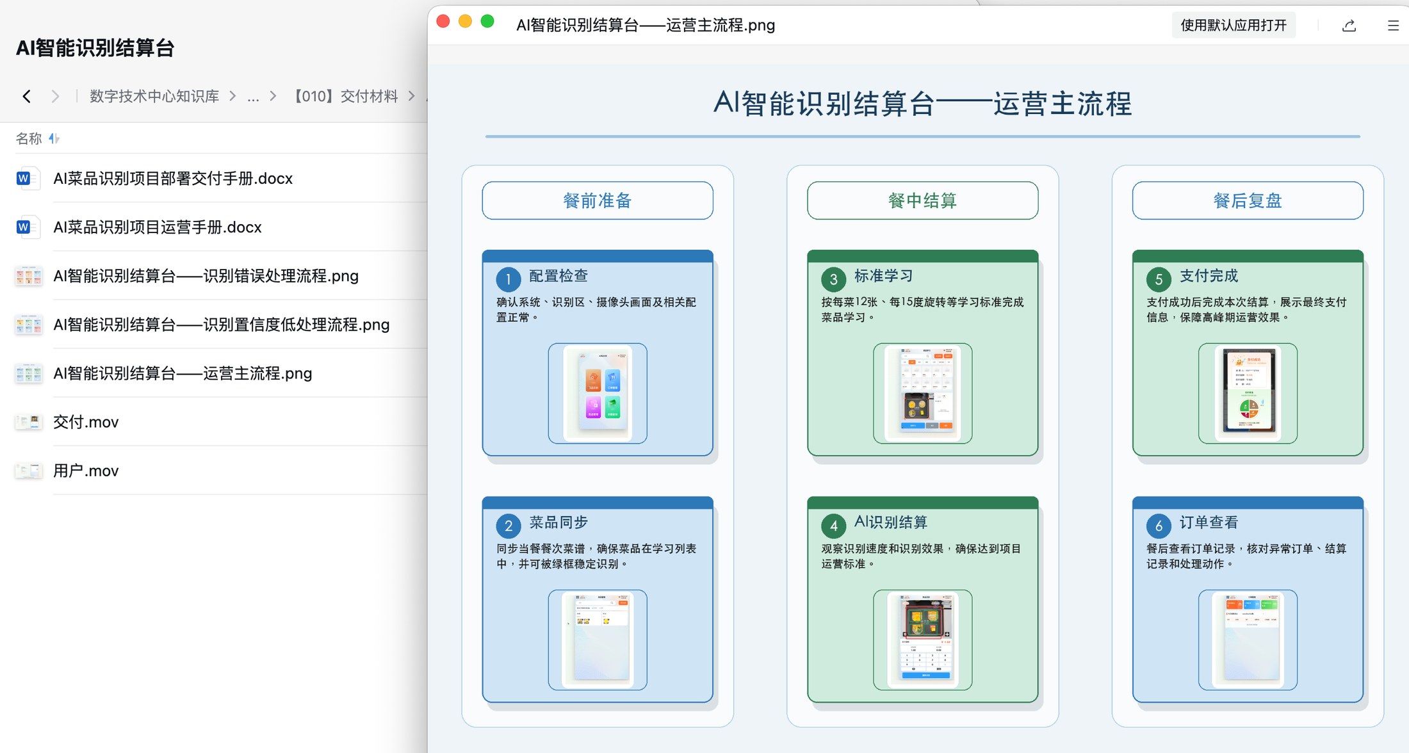Select AI智能识别结算台——识别错误处理流程.png

tap(206, 276)
